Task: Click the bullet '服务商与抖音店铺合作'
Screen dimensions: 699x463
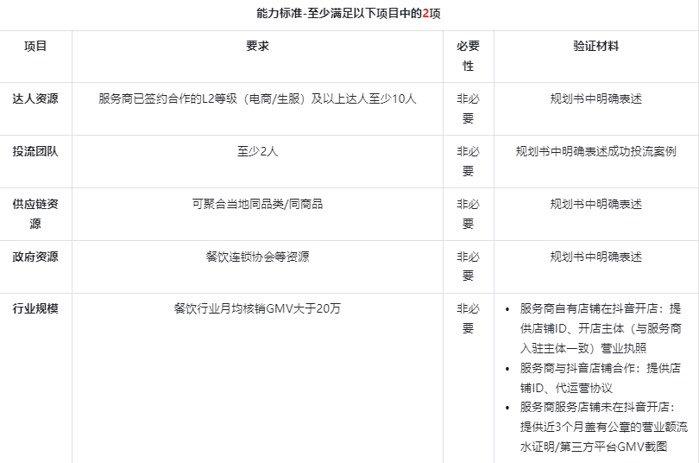Action: 601,377
